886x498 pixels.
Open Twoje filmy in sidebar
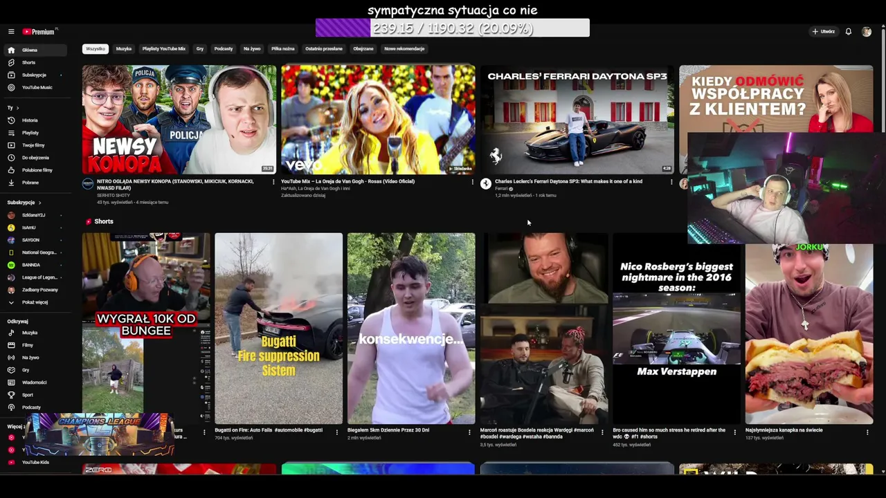[35, 145]
